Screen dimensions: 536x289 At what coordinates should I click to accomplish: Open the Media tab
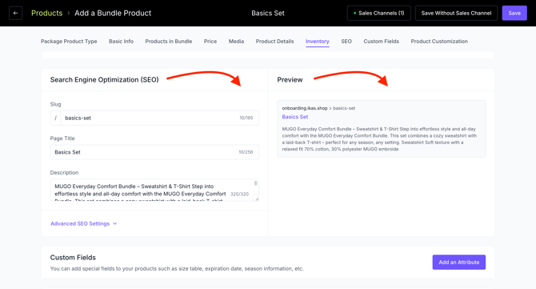tap(236, 42)
